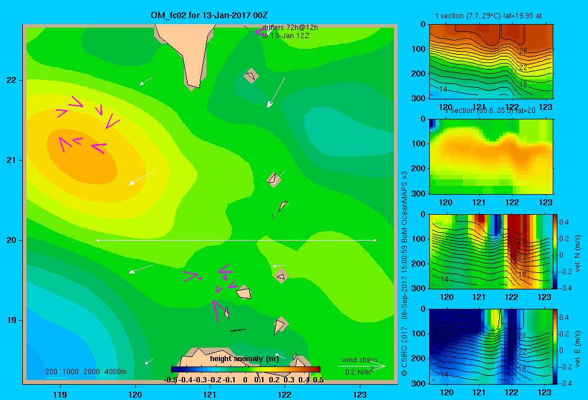
Task: Open the s section salinity plot
Action: (x=491, y=156)
